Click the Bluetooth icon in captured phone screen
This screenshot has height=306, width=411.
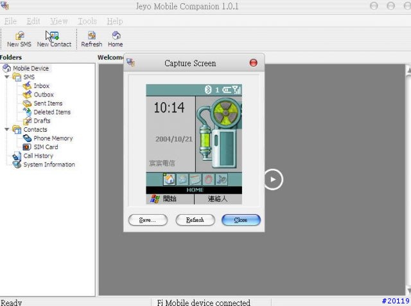pos(208,90)
